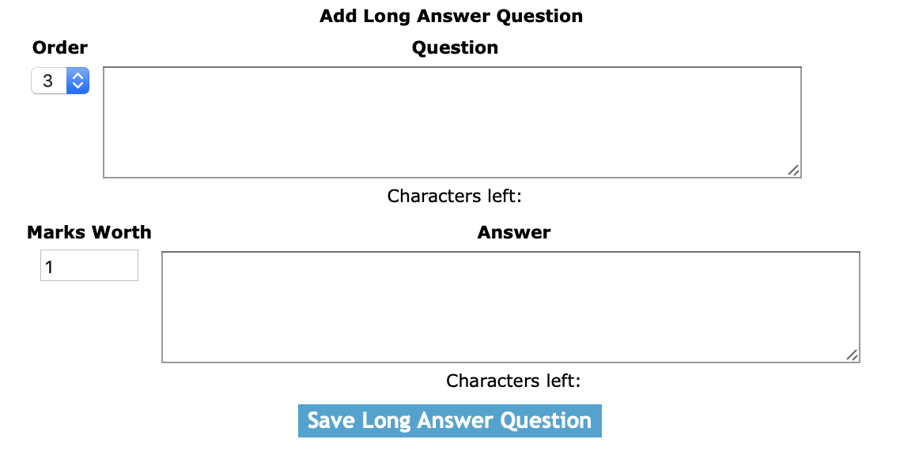
Task: Click the Marks Worth label
Action: [x=89, y=232]
